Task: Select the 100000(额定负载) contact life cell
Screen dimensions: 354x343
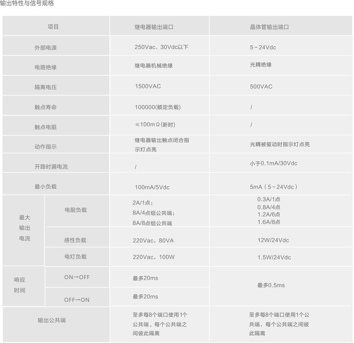Action: (157, 107)
